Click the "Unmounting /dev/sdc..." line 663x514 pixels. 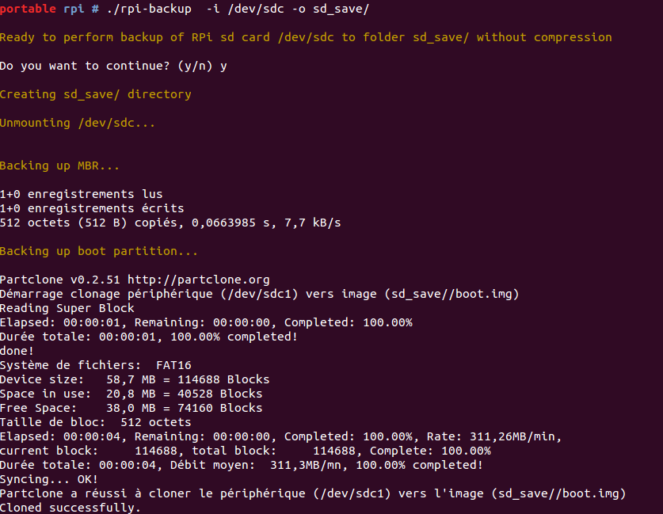point(78,123)
